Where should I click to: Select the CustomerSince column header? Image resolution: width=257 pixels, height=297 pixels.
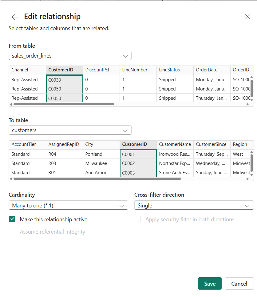pyautogui.click(x=212, y=144)
